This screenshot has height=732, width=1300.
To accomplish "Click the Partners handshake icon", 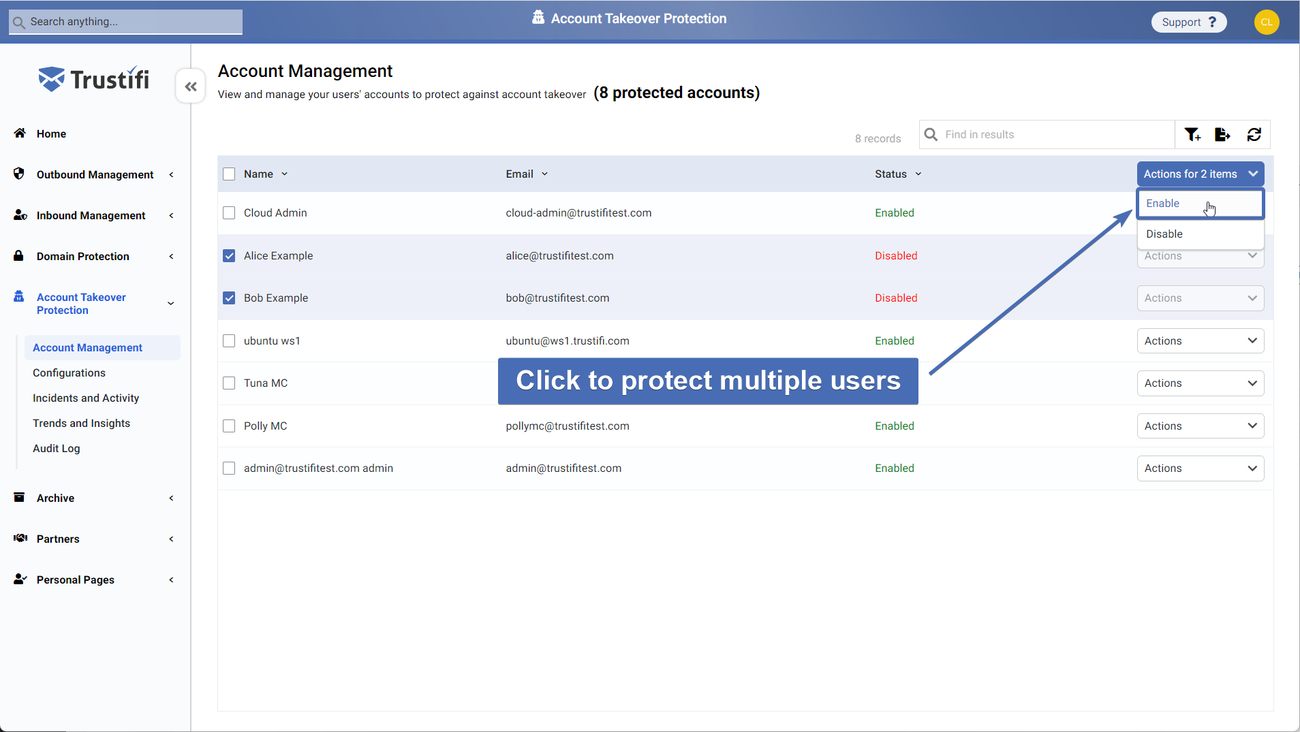I will click(20, 538).
